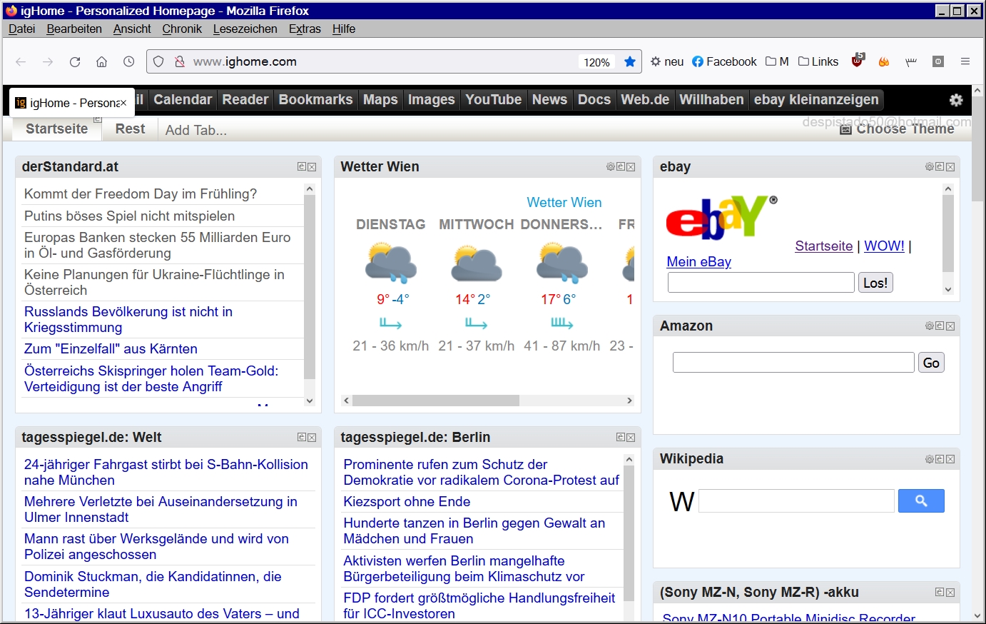The image size is (986, 624).
Task: Open the uBlock shield extension icon
Action: pos(858,61)
